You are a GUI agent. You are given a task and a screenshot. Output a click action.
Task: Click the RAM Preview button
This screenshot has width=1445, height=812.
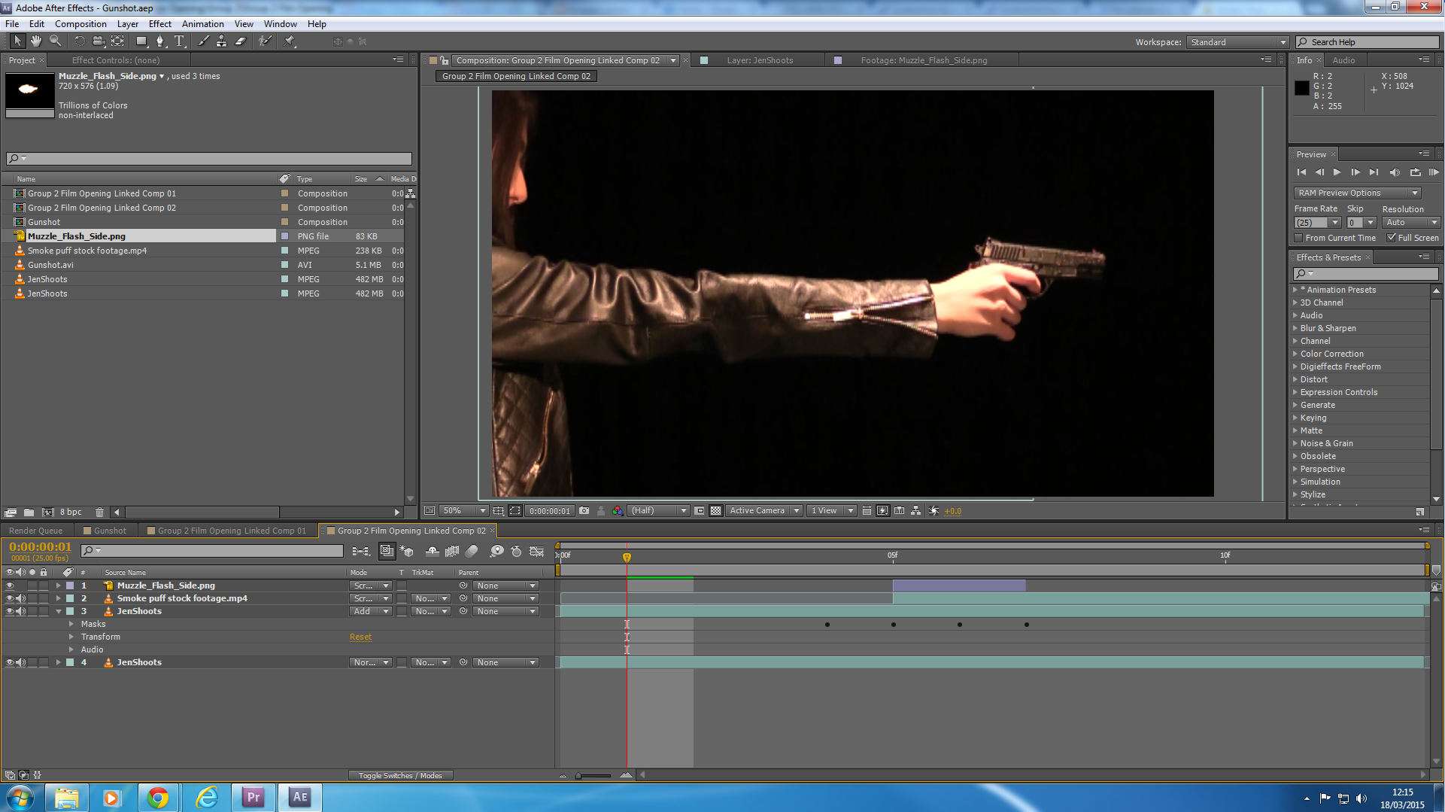pos(1434,172)
